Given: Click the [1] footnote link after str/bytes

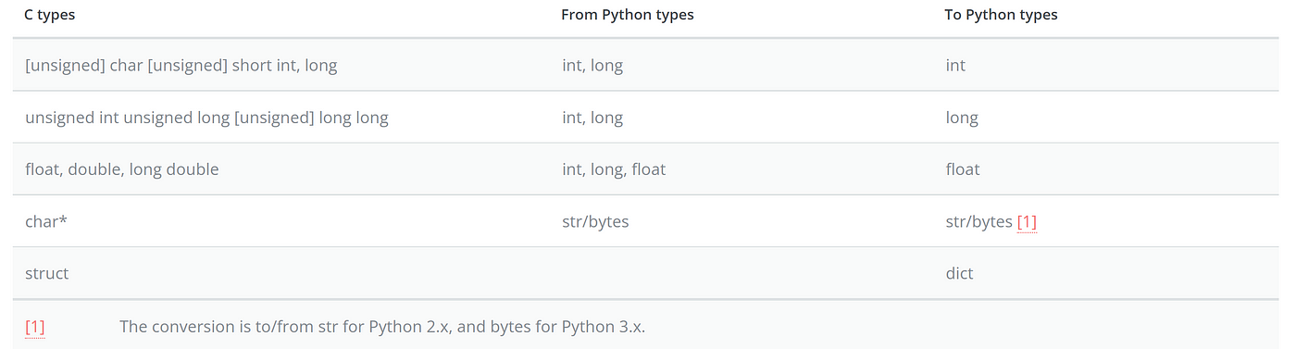Looking at the screenshot, I should pos(1027,222).
